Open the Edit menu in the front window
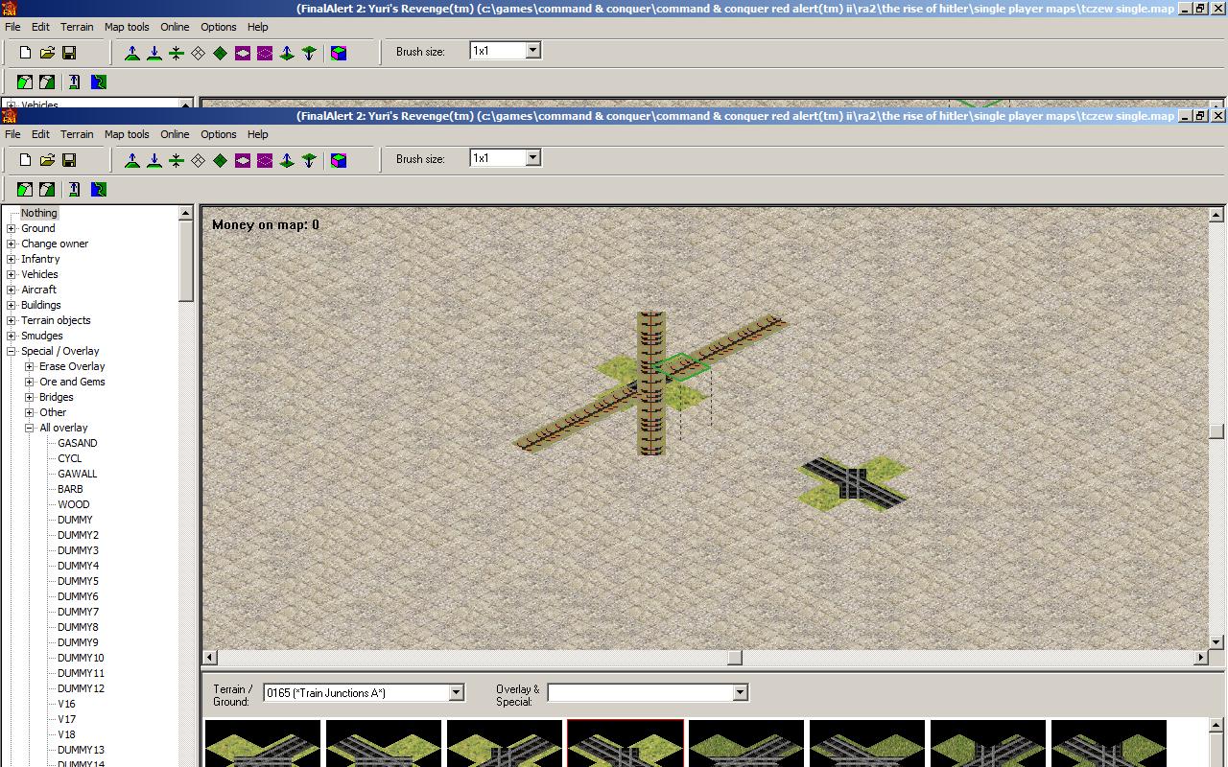 tap(40, 134)
